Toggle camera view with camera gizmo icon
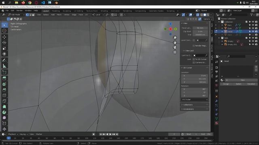This screenshot has height=145, width=259. click(x=175, y=48)
